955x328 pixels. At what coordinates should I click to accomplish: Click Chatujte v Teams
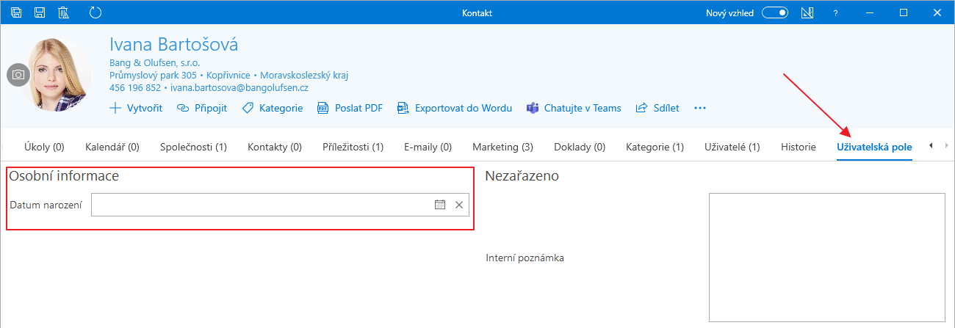point(574,108)
